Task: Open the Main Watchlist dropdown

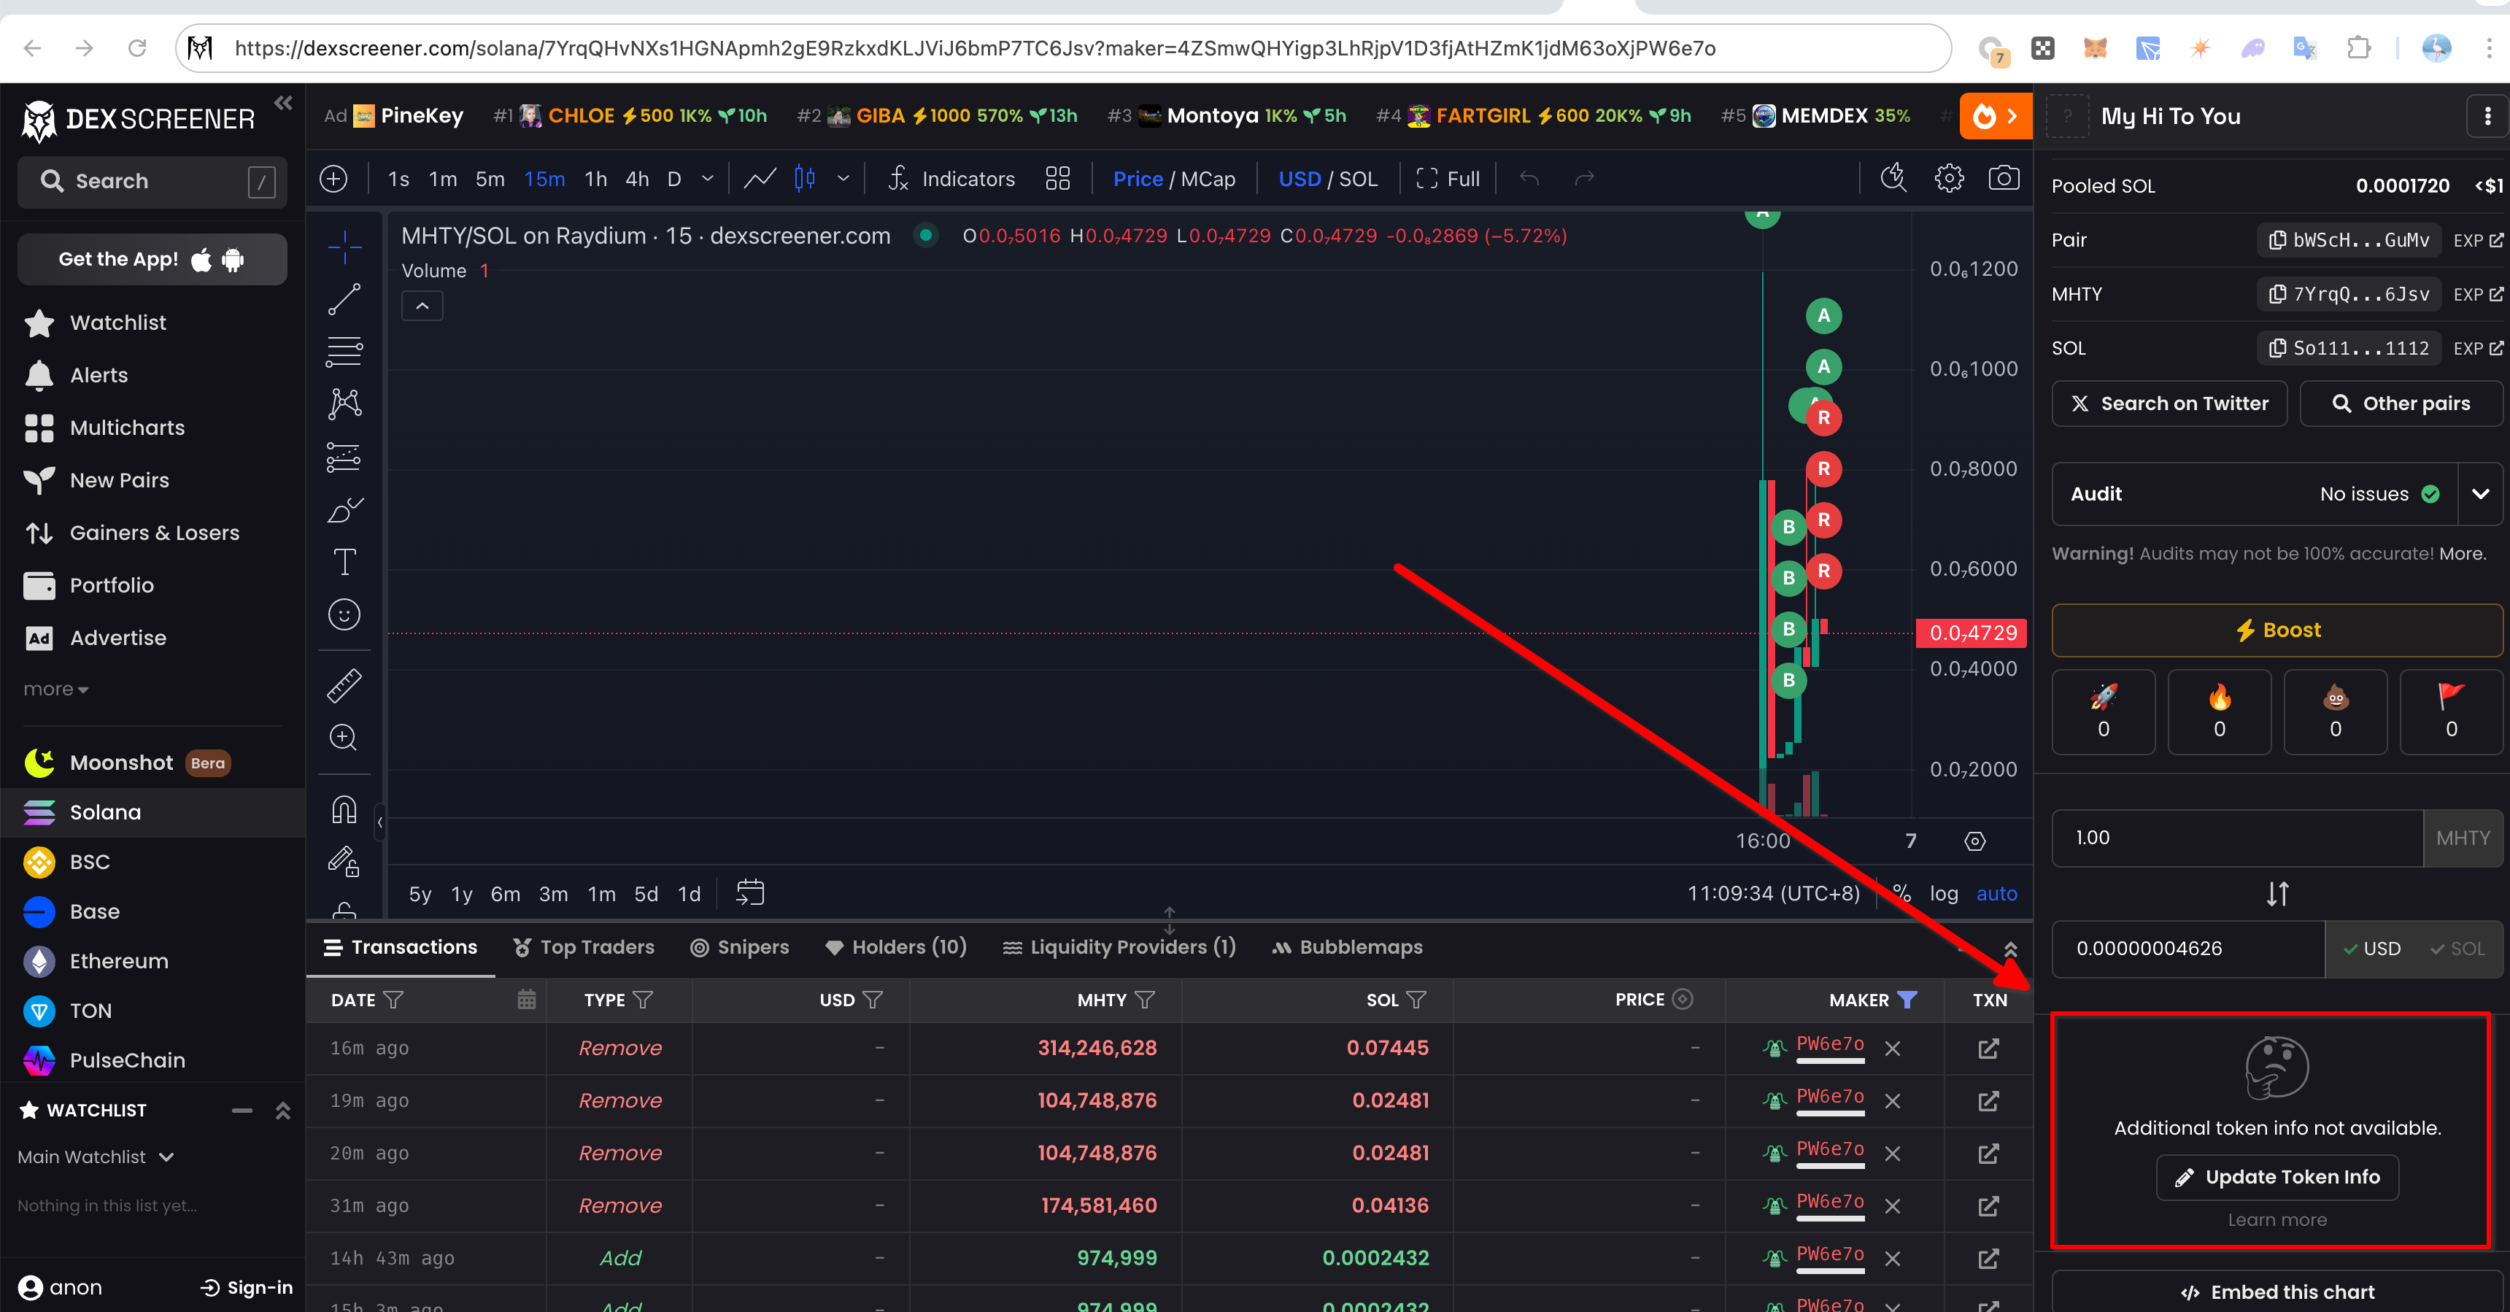Action: 96,1157
